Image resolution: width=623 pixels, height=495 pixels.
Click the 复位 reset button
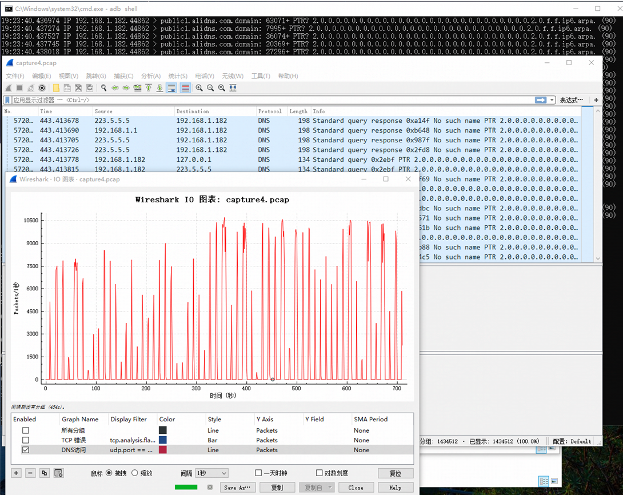tap(396, 473)
